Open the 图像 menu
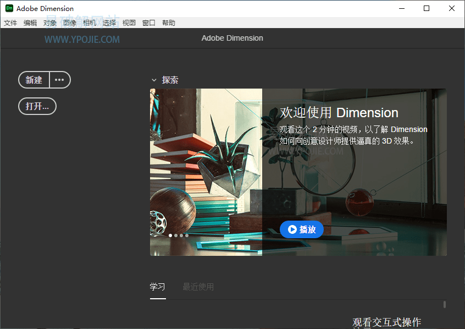 (x=70, y=23)
